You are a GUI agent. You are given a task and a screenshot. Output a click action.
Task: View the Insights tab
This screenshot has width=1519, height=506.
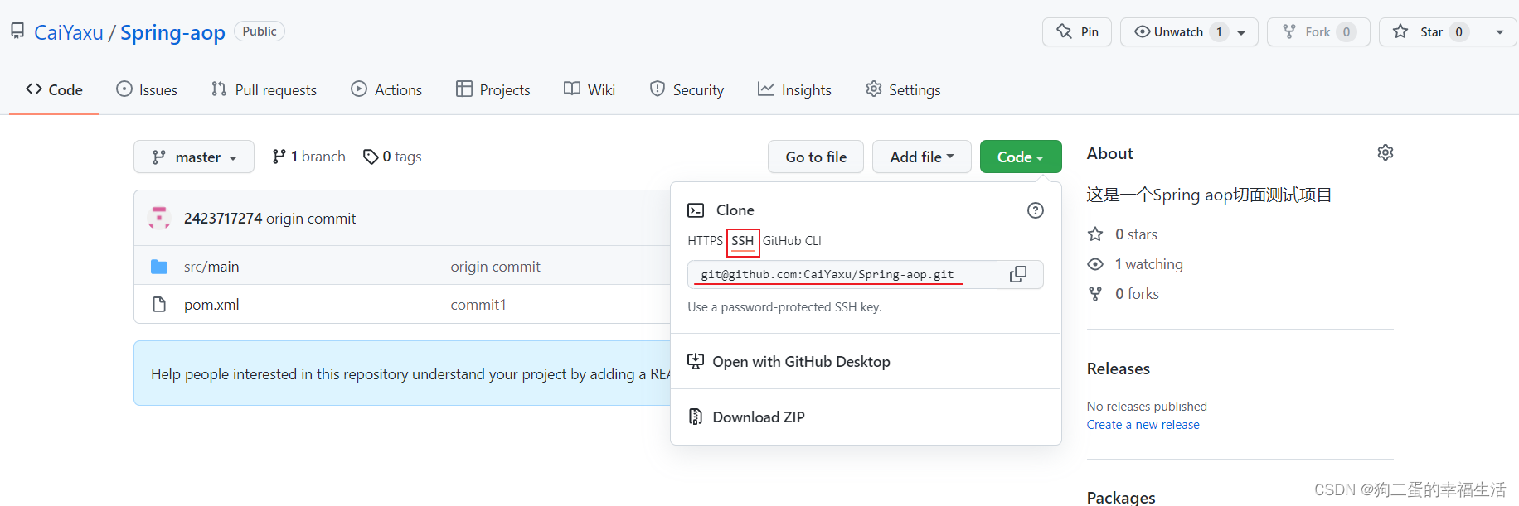pyautogui.click(x=794, y=89)
